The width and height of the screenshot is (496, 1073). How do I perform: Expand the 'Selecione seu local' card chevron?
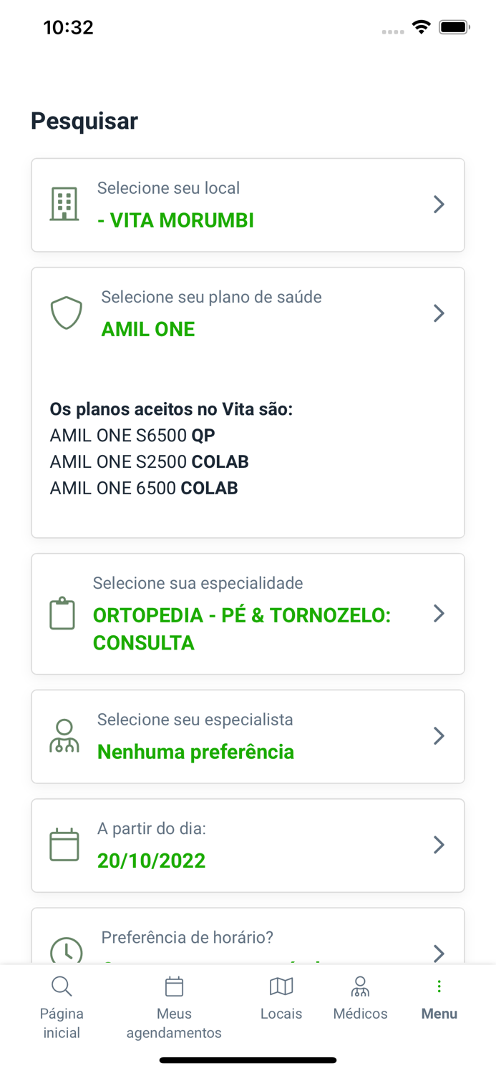[439, 204]
